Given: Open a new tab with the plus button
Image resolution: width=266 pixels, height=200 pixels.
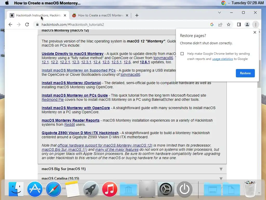Looking at the screenshot, I should pos(137,15).
